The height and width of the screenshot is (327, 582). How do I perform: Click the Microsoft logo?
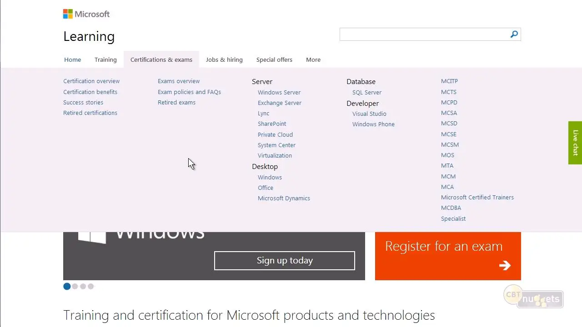(x=86, y=14)
